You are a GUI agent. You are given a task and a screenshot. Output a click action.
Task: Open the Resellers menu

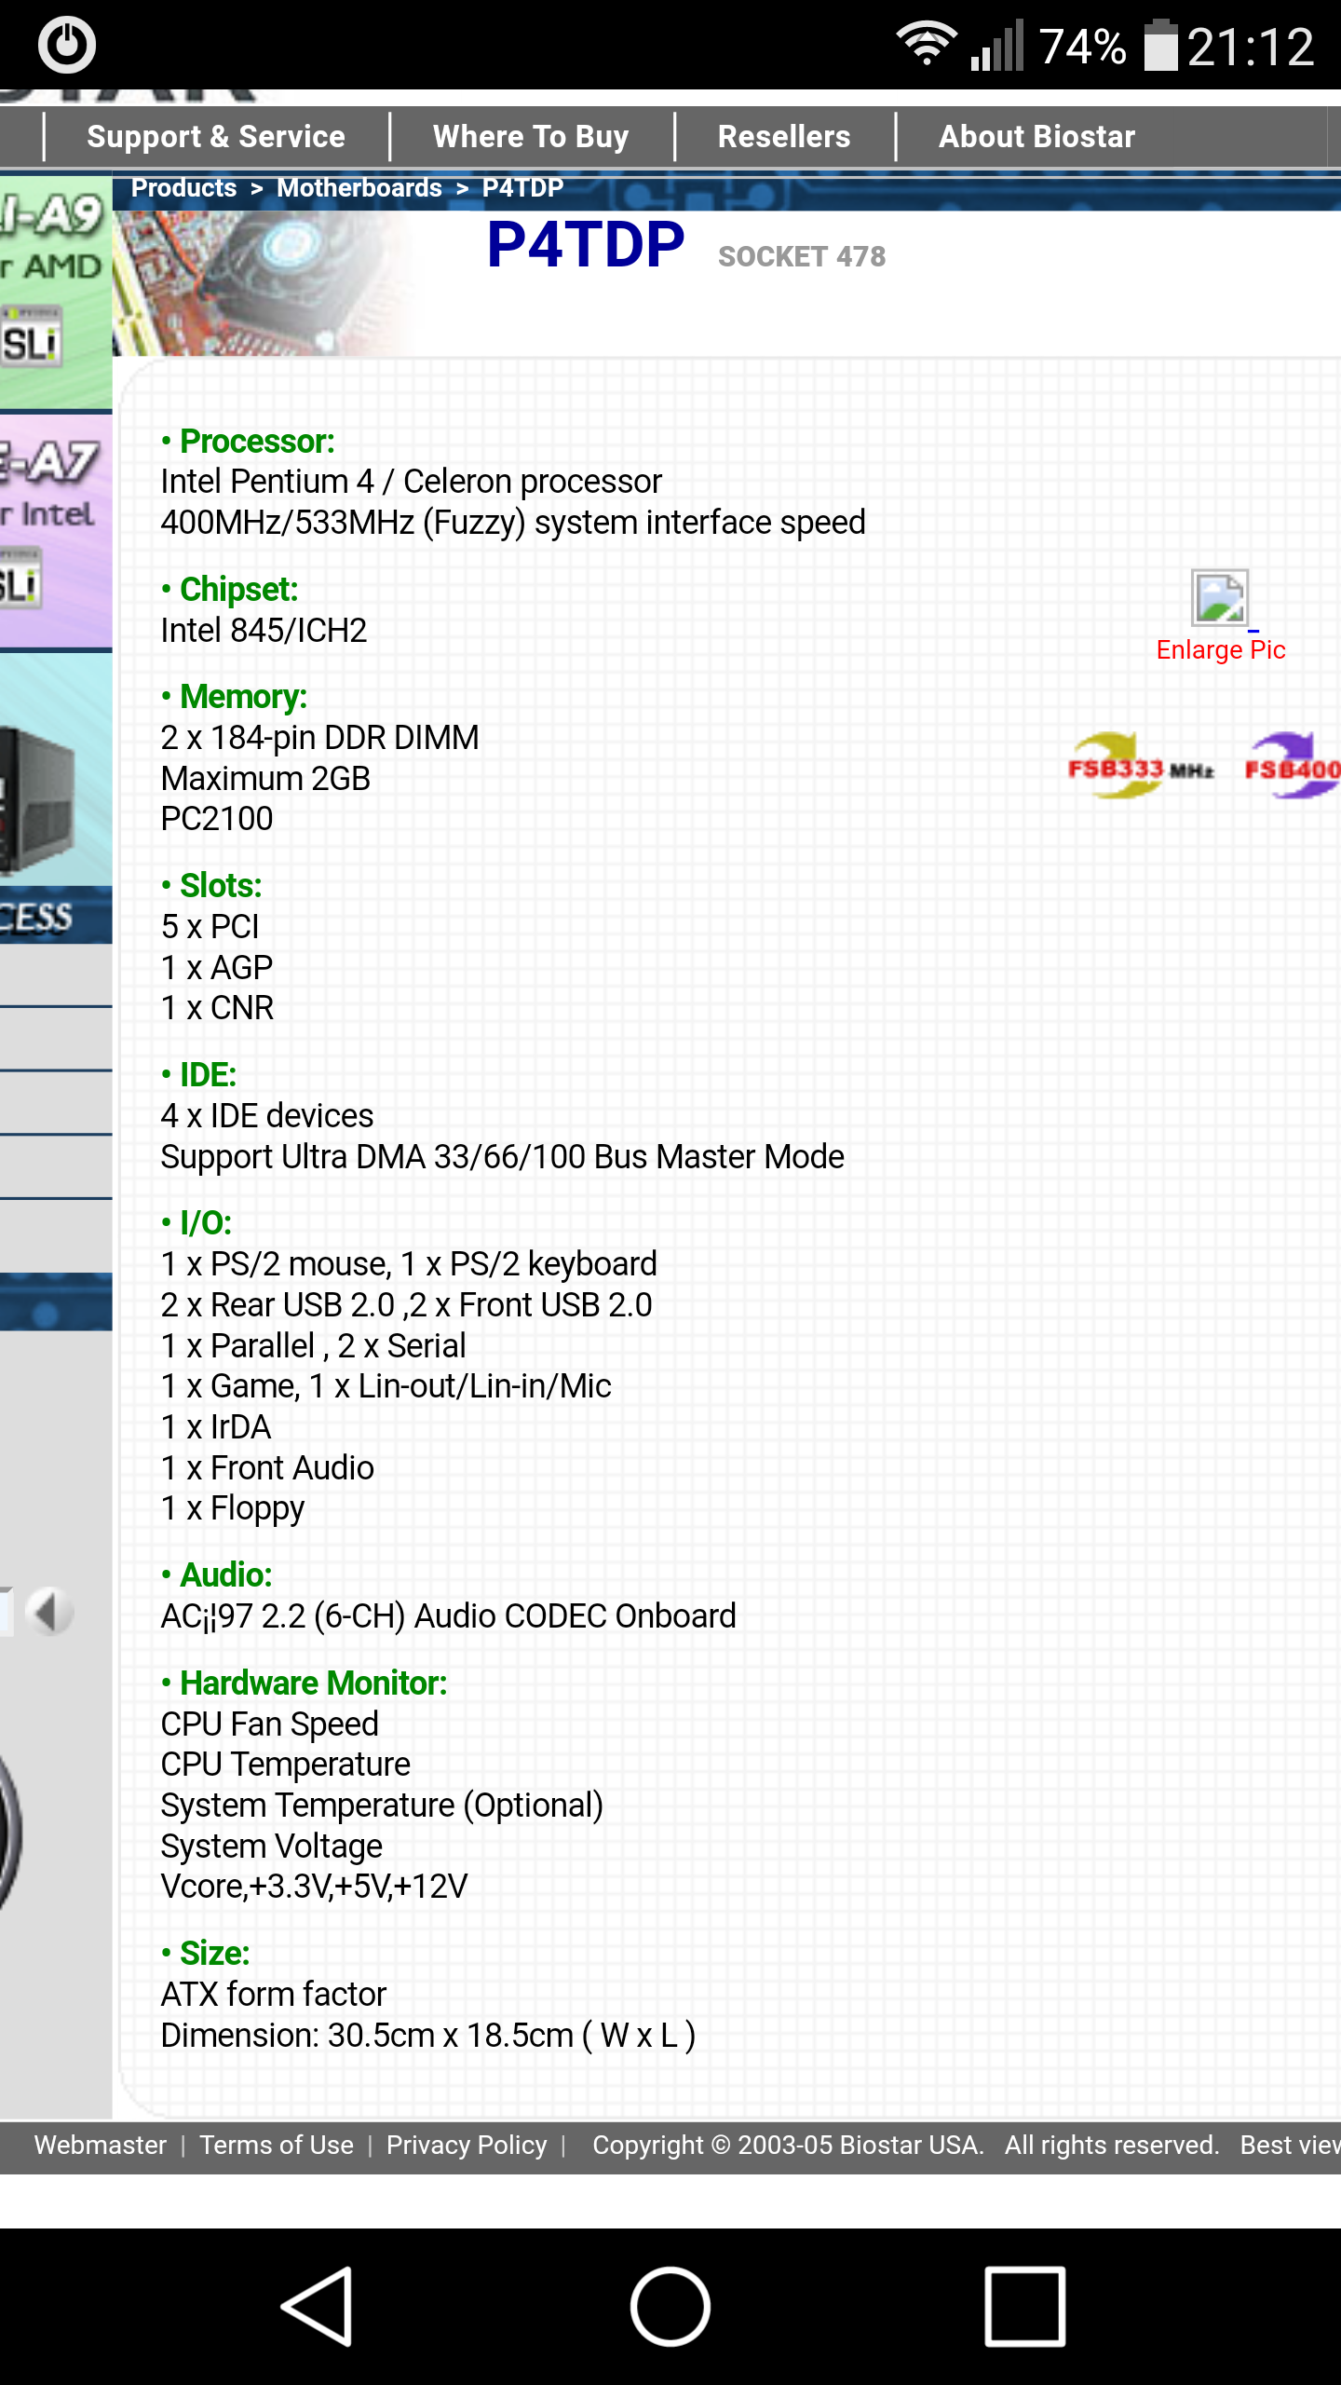[x=784, y=137]
